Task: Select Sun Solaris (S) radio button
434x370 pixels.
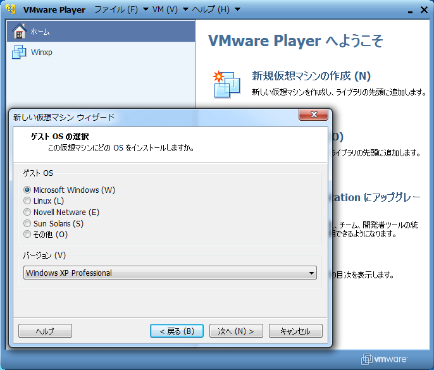Action: [x=27, y=223]
